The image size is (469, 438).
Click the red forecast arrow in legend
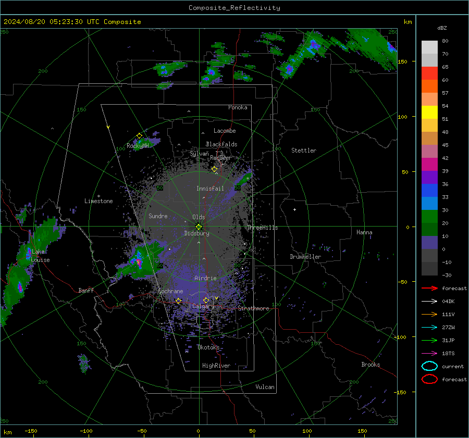[429, 288]
